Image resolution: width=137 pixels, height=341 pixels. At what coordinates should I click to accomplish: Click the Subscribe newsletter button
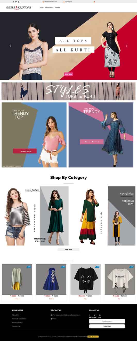(x=107, y=326)
